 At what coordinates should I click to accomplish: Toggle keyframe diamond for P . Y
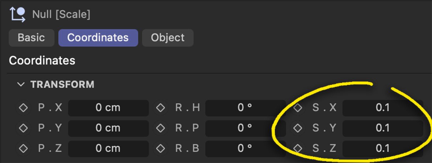[x=23, y=128]
